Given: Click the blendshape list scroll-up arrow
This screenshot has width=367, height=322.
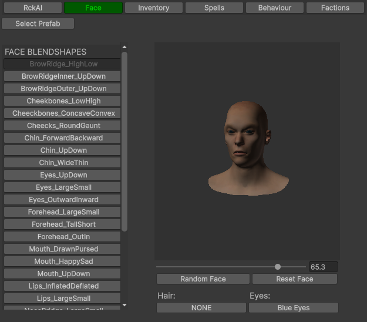Looking at the screenshot, I should pos(124,47).
